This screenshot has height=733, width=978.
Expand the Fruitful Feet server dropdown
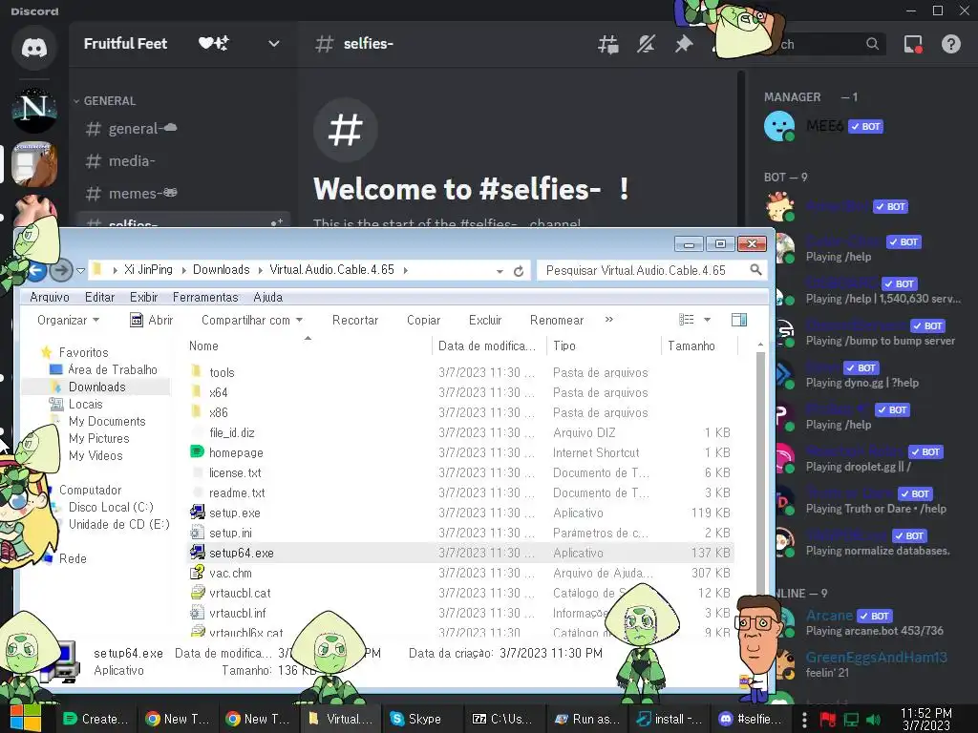pos(273,44)
